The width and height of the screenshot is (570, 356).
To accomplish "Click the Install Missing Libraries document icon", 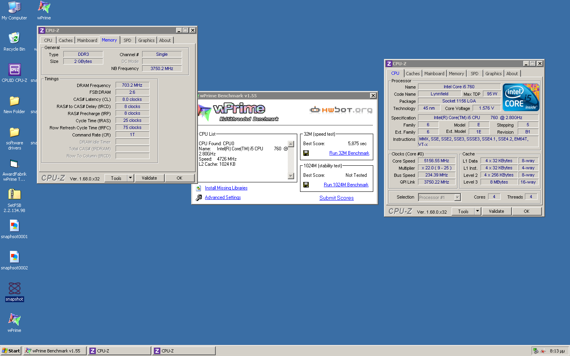I will (x=199, y=188).
